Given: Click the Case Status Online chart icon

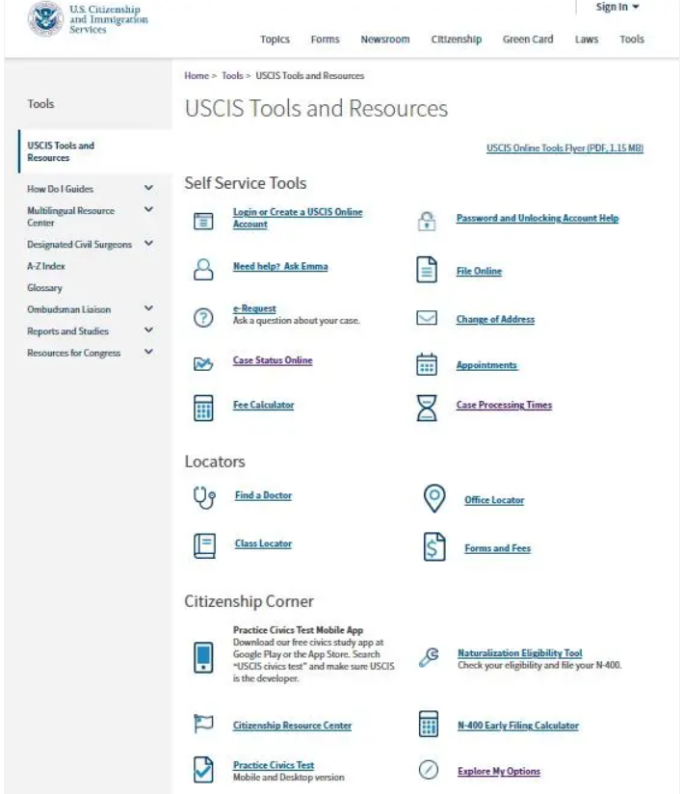Looking at the screenshot, I should [203, 363].
